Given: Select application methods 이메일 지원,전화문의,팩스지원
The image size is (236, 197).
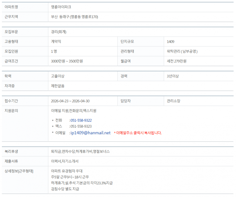Looking at the screenshot, I should coord(73,111).
